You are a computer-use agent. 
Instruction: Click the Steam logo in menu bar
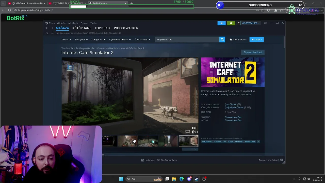46,23
